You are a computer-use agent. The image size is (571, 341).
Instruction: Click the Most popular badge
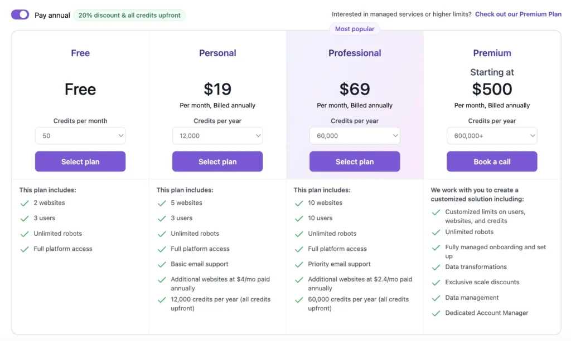[x=355, y=29]
